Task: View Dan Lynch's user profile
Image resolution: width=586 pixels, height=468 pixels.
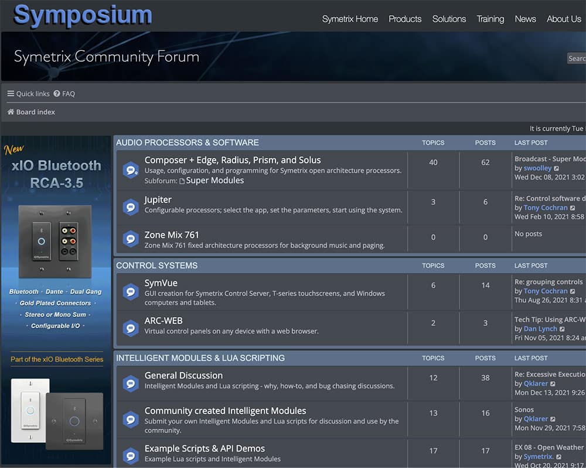Action: click(540, 329)
